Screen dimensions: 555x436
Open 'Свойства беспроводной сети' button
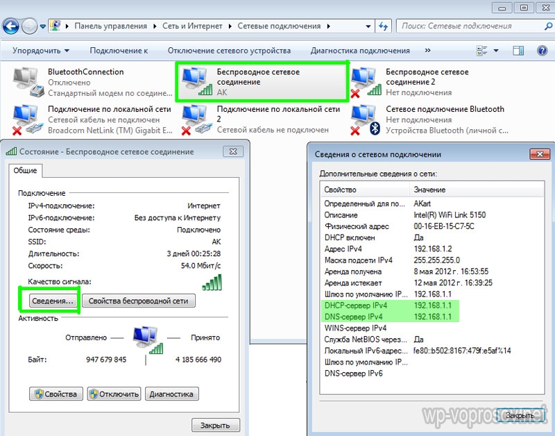(138, 301)
